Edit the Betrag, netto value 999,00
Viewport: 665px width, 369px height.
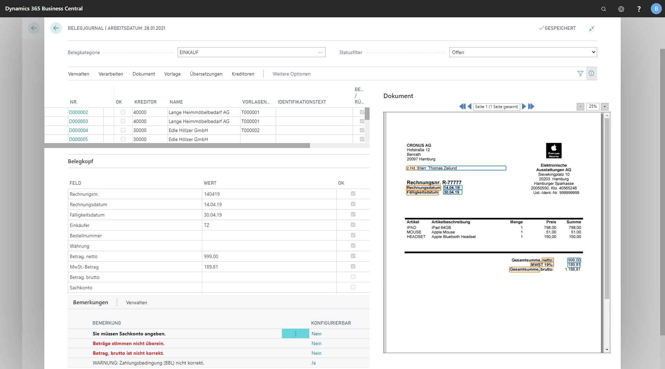(x=269, y=256)
